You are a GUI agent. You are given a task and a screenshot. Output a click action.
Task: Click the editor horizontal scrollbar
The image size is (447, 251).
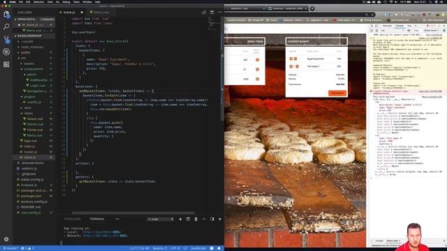(133, 213)
